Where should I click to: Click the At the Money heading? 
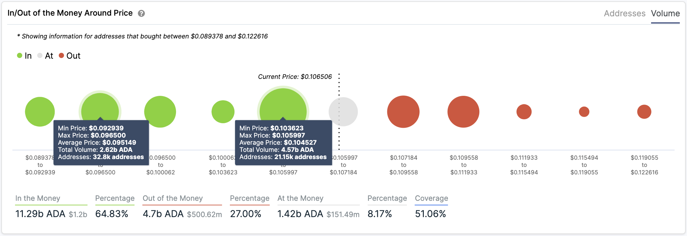pyautogui.click(x=300, y=198)
